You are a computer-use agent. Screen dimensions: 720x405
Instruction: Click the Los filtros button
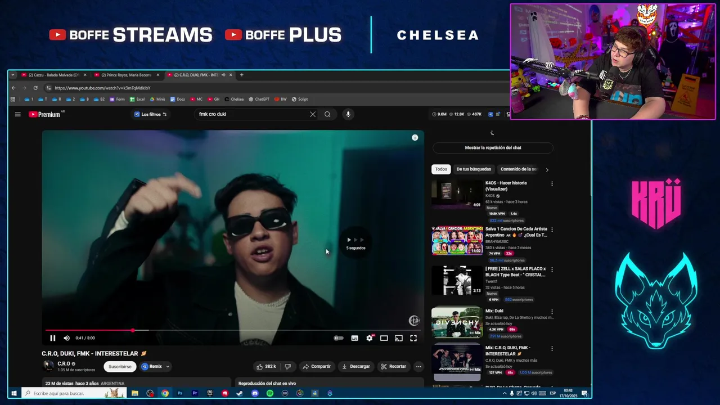pyautogui.click(x=150, y=114)
